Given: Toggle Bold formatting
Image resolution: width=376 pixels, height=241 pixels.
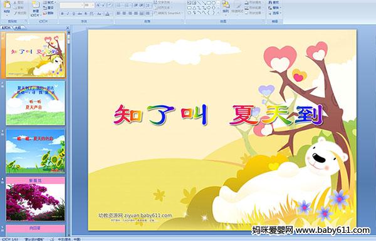Looking at the screenshot, I should tap(62, 14).
